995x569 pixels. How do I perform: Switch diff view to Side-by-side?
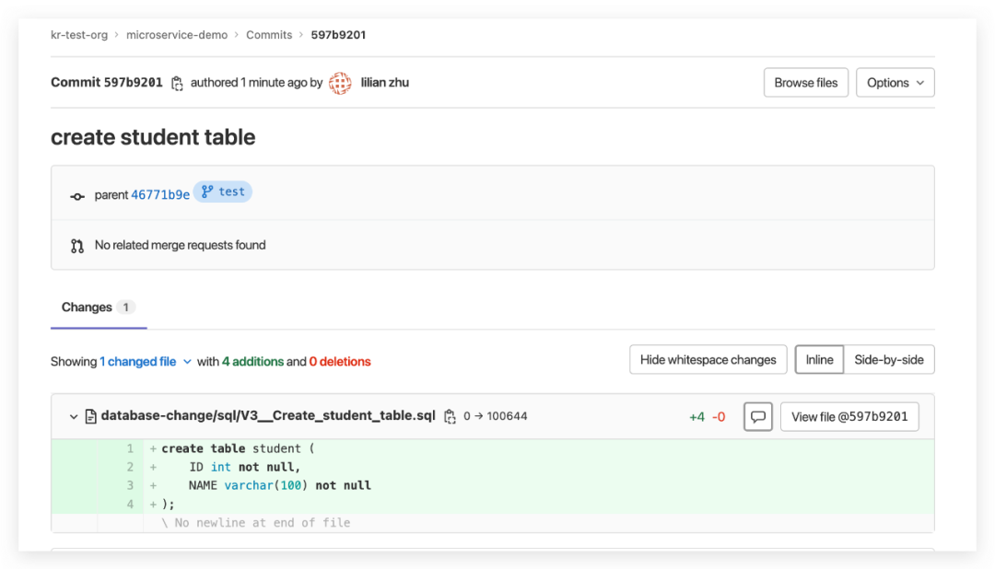888,360
